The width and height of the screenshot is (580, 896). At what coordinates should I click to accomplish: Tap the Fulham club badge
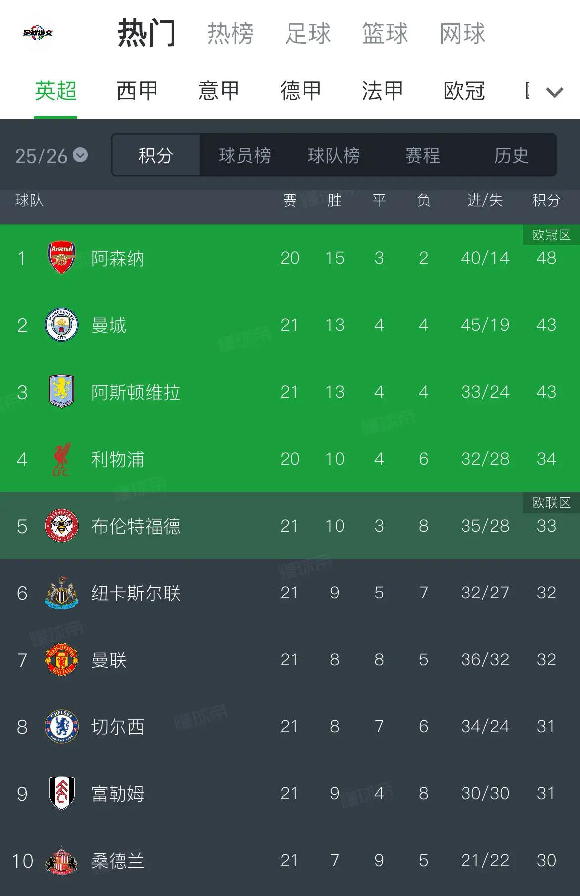(x=61, y=794)
